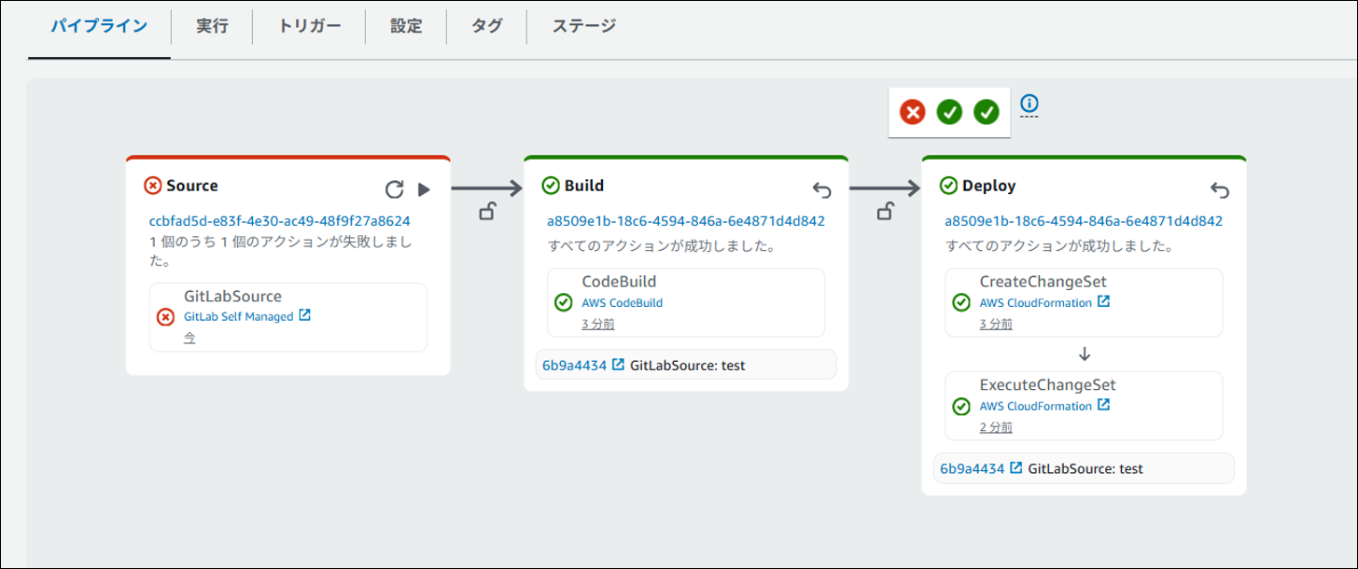Open Source execution ID ccbfad5d link

280,221
